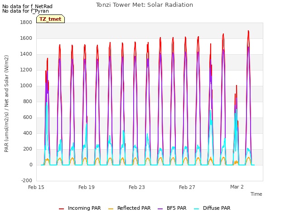The image size is (290, 217).
Task: Click the BF5 PAR purple legend swatch
Action: coord(160,209)
